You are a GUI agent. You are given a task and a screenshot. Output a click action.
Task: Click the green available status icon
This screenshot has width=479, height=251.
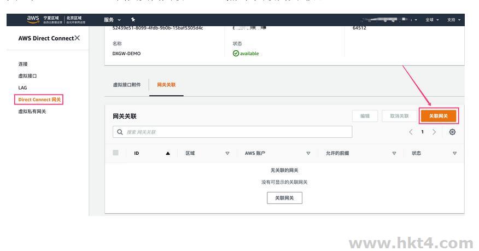tap(236, 54)
